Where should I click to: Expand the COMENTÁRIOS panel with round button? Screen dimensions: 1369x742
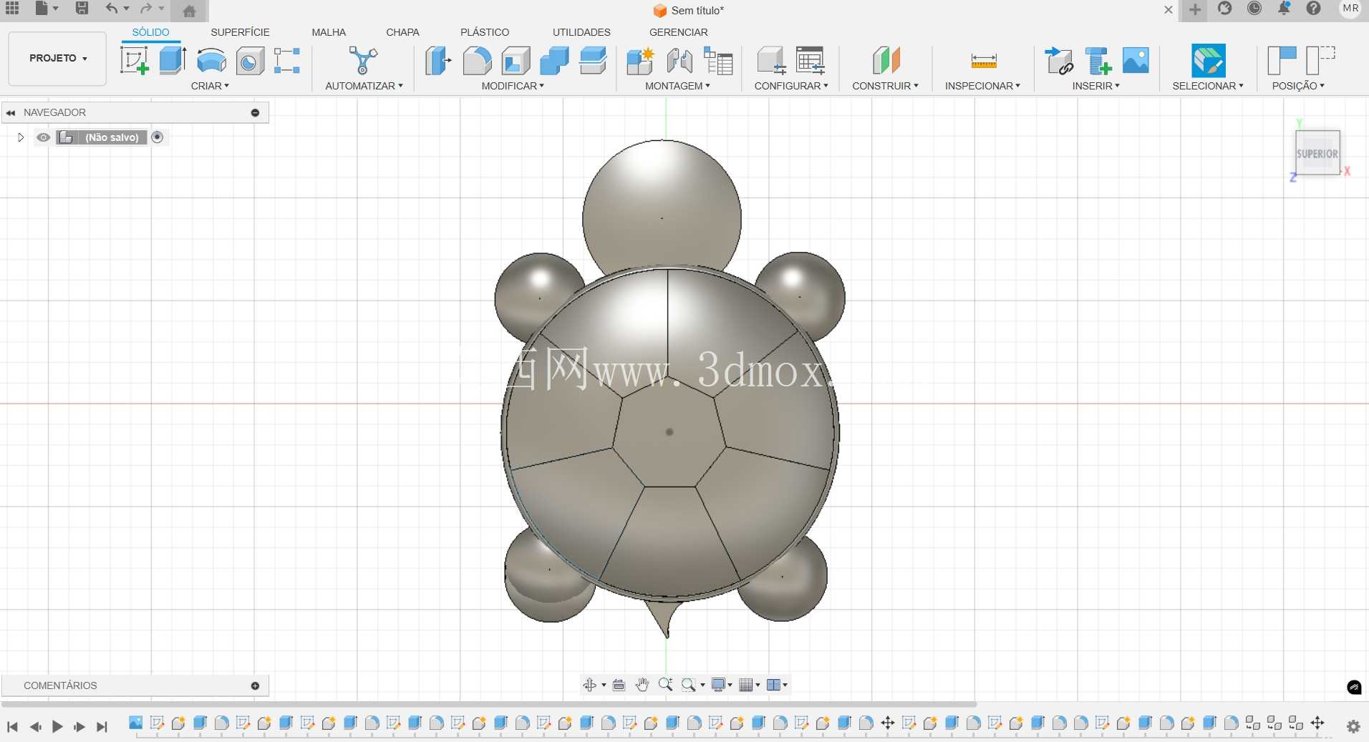pyautogui.click(x=255, y=685)
